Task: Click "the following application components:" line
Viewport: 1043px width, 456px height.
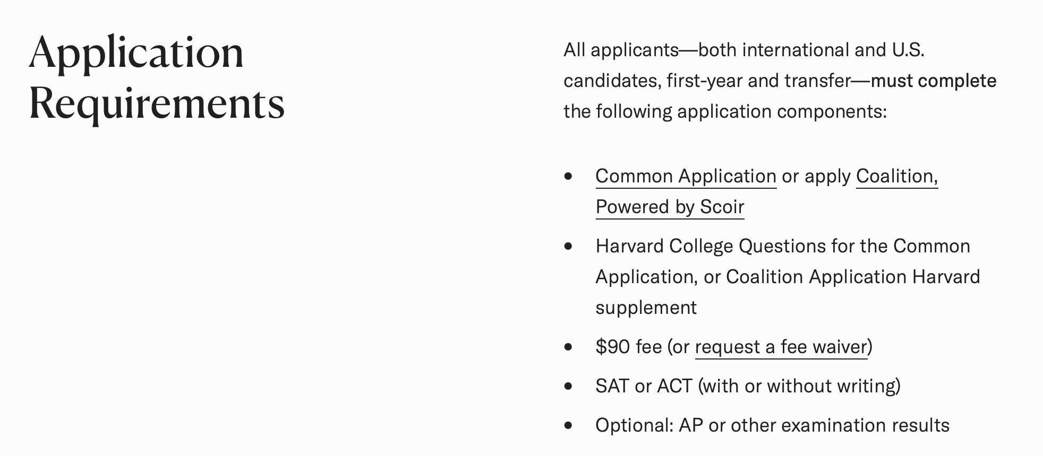Action: coord(724,111)
